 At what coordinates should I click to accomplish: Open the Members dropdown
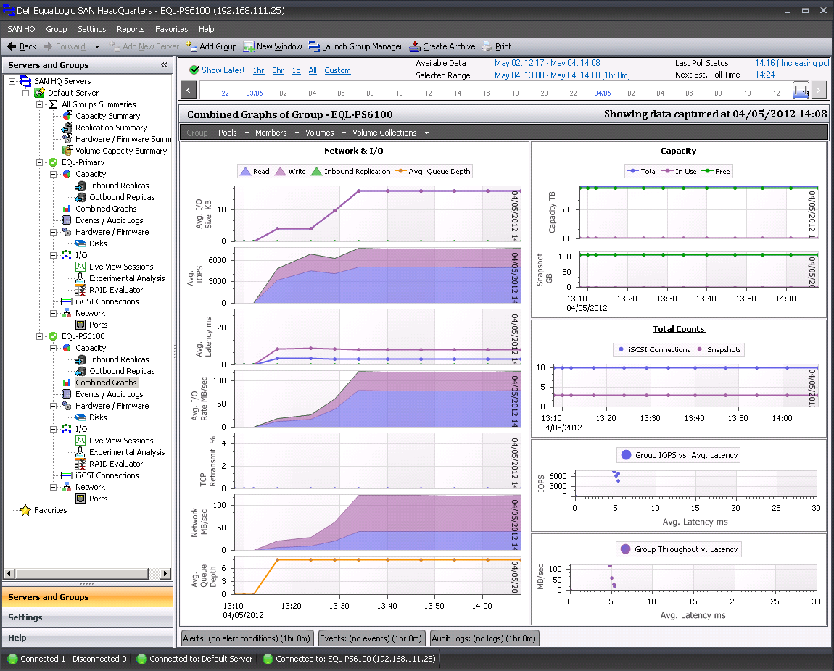(276, 133)
